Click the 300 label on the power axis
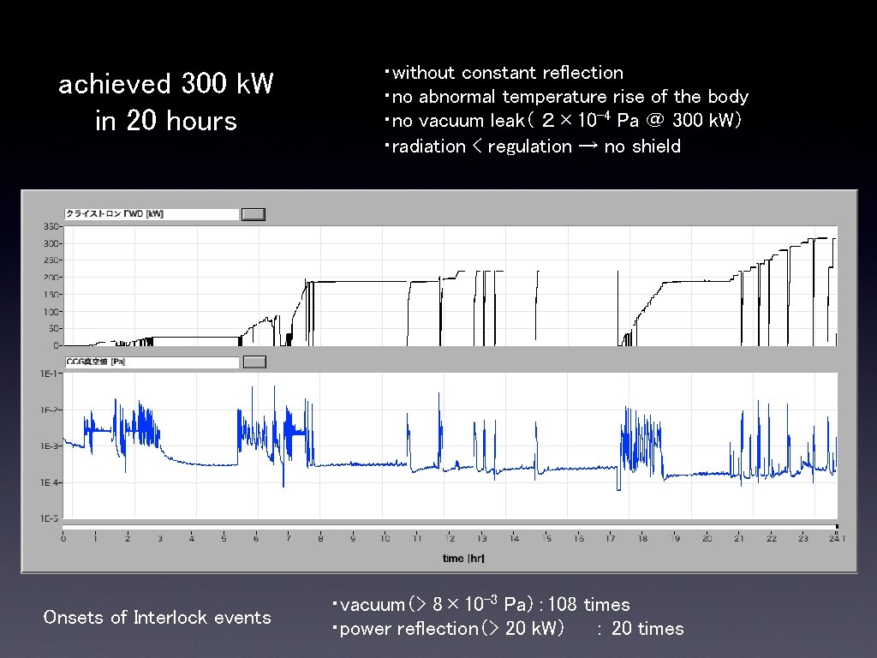This screenshot has height=658, width=877. click(51, 243)
